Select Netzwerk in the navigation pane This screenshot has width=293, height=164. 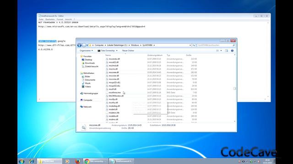pos(87,107)
